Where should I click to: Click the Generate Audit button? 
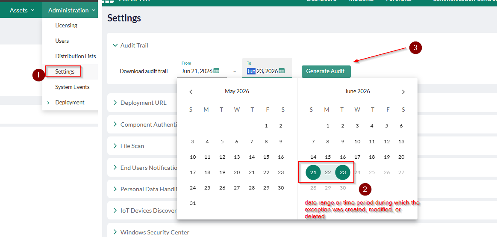(326, 71)
